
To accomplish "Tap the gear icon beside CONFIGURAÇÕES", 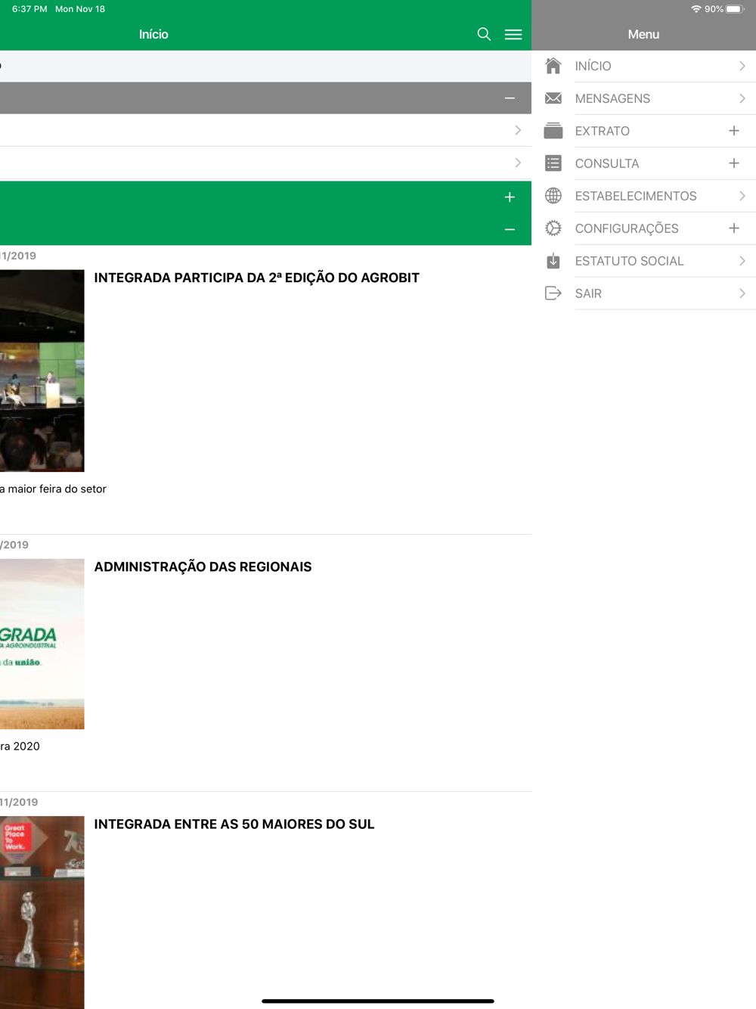I will click(553, 228).
